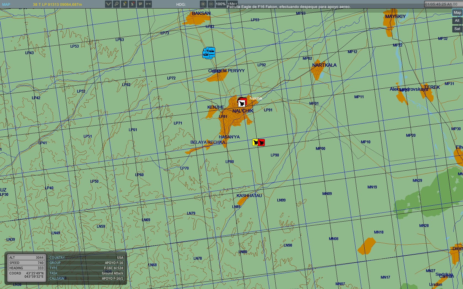The width and height of the screenshot is (463, 289).
Task: Switch to Map display mode
Action: (x=457, y=13)
